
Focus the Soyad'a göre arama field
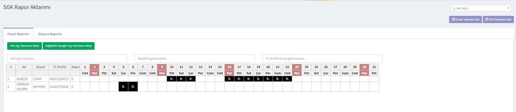195,58
